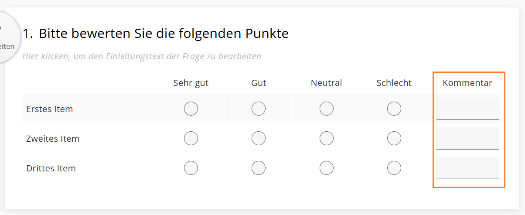Choose 'Neutral' for Erstes Item
The image size is (525, 215).
326,109
